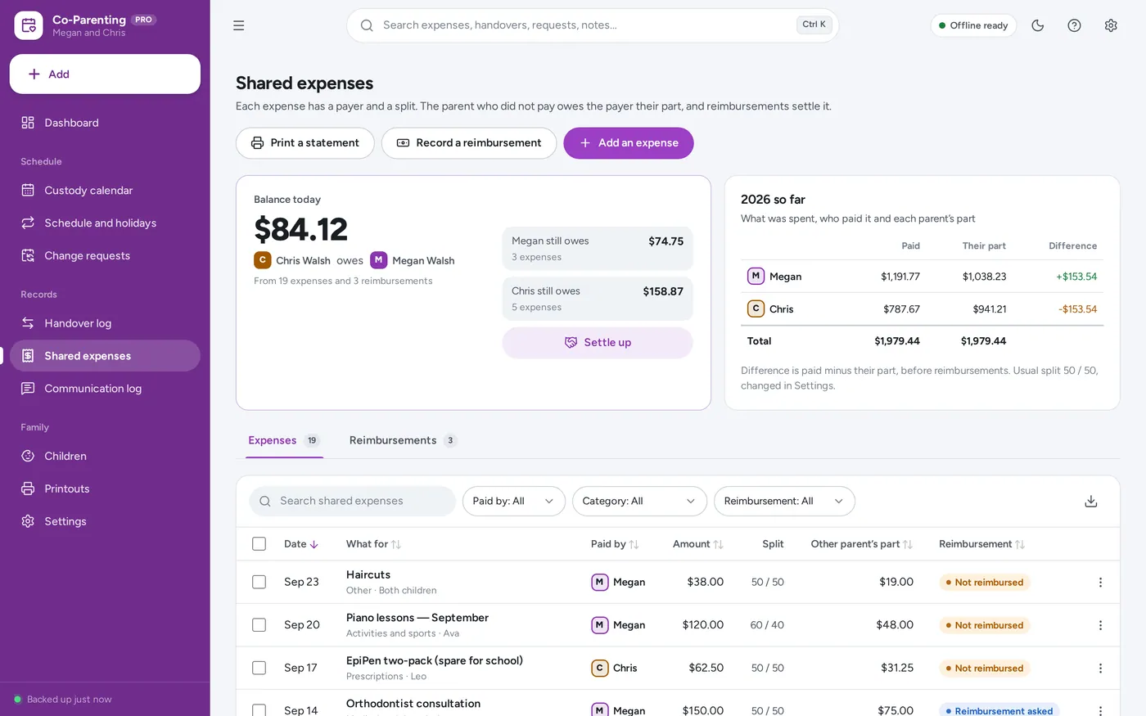1146x716 pixels.
Task: Tick the select-all checkbox in table header
Action: coord(259,544)
